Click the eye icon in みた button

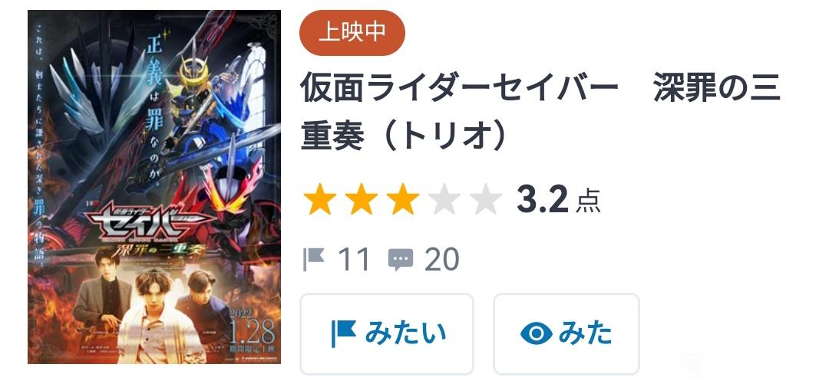[536, 333]
